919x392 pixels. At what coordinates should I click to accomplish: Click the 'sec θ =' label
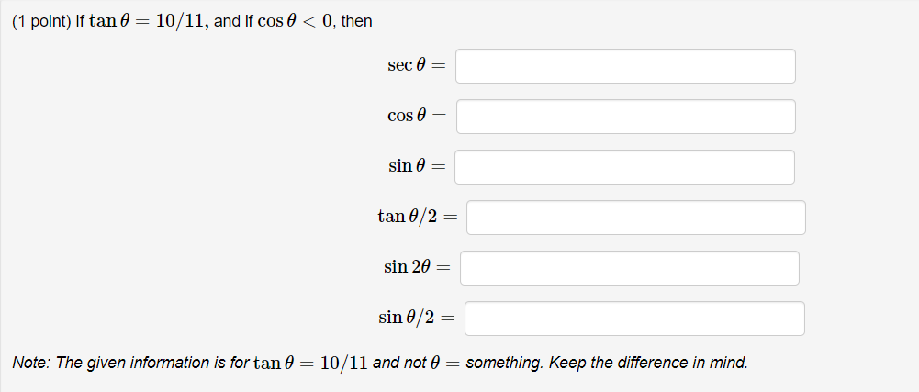tap(416, 65)
